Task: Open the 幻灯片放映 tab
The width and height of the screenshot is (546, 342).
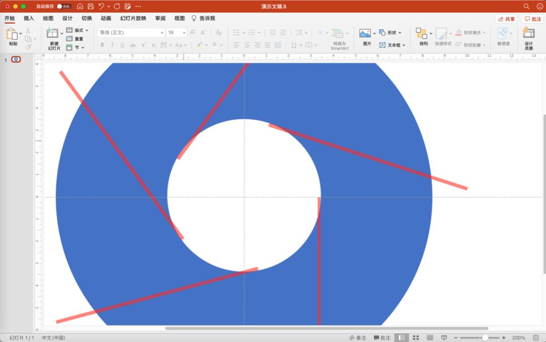Action: tap(133, 18)
